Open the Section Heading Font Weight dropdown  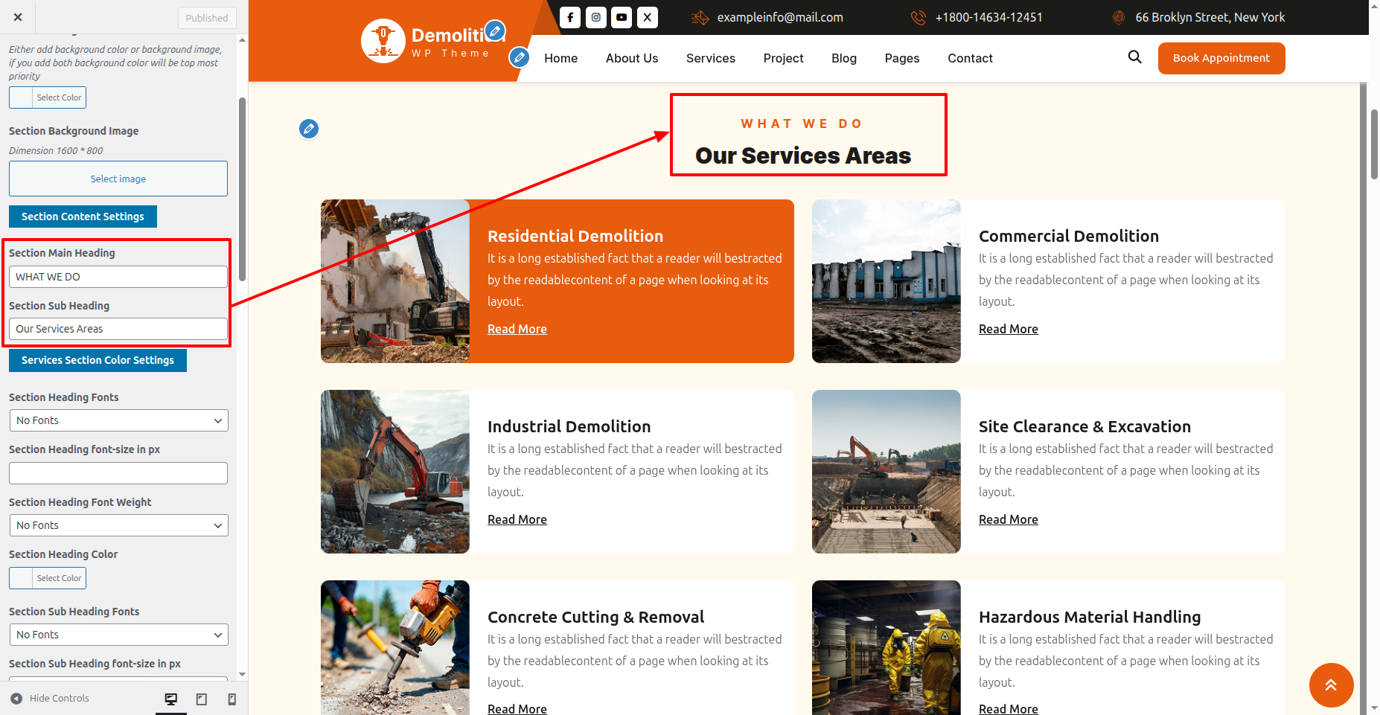(x=118, y=525)
